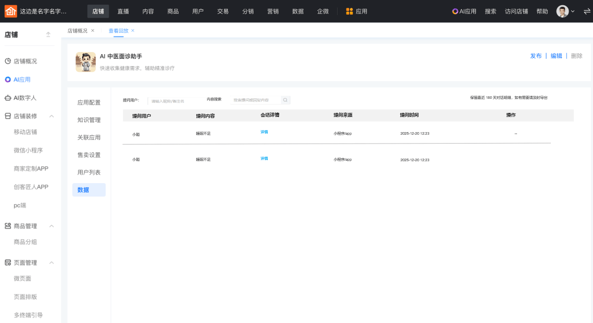Close the 查看回放 tab
This screenshot has width=593, height=323.
tap(133, 31)
